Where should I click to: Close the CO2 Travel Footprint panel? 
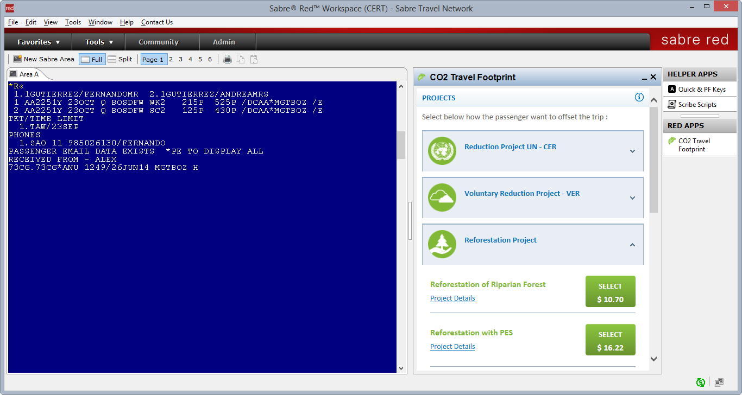(653, 77)
